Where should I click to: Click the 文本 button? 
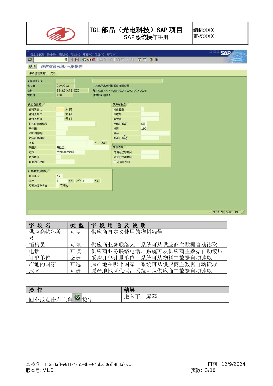point(53,73)
